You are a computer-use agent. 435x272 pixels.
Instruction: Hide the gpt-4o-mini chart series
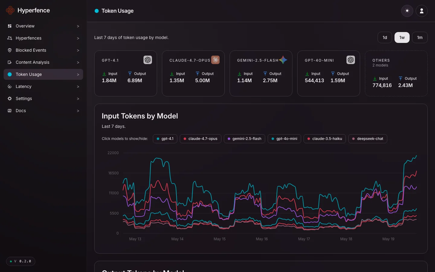[x=284, y=139]
